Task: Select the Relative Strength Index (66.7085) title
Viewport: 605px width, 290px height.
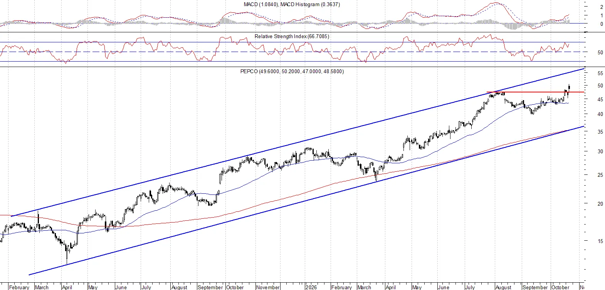Action: pos(292,36)
